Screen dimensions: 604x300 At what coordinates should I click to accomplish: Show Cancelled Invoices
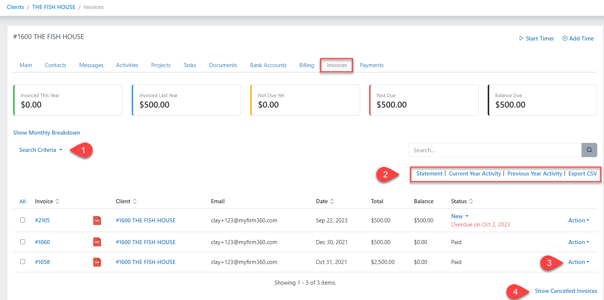(x=566, y=291)
